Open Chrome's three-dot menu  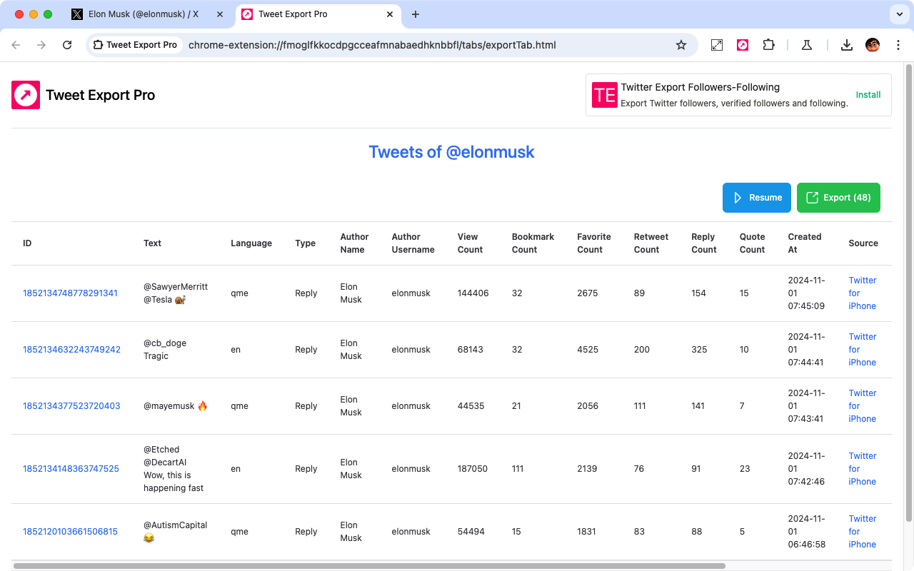click(898, 45)
